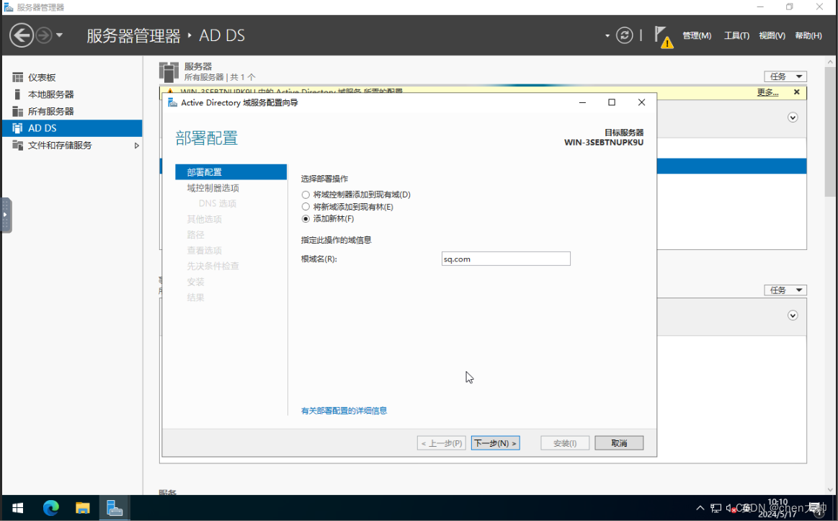Expand the left-edge side panel handle
Image resolution: width=838 pixels, height=521 pixels.
tap(5, 215)
